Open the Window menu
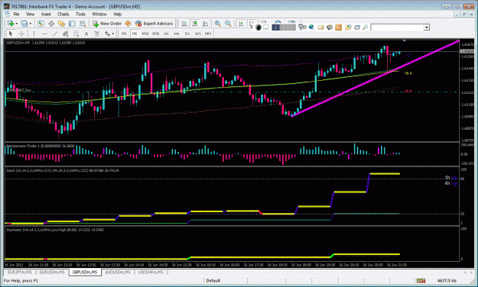 pos(99,14)
